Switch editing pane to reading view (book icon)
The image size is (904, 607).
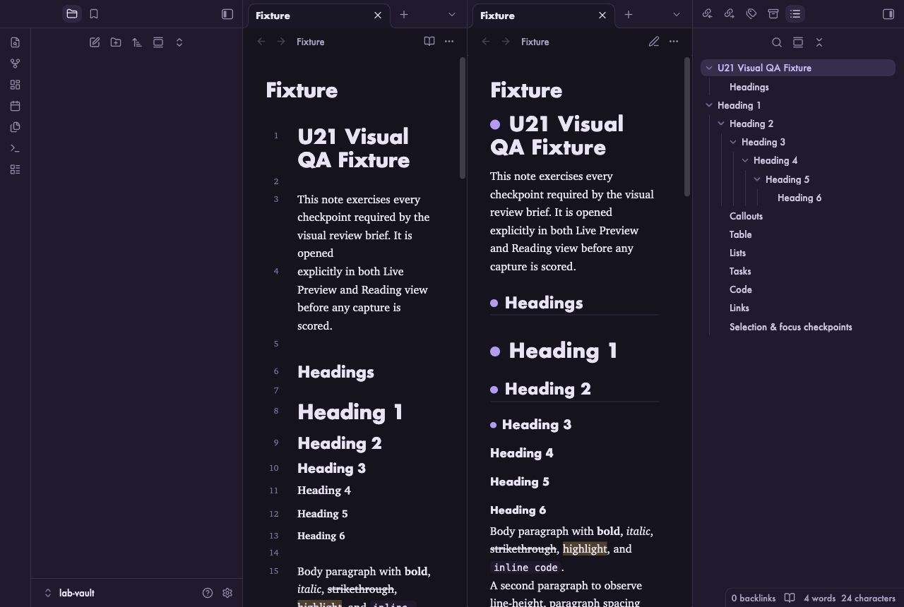pyautogui.click(x=429, y=42)
